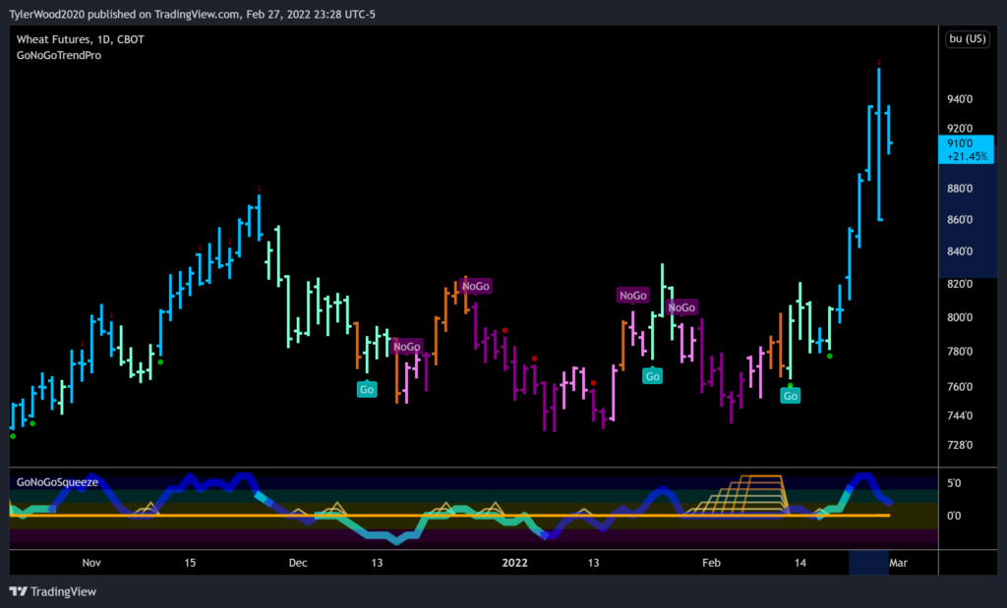1007x608 pixels.
Task: Click the NoGo marker near January 13
Action: click(x=632, y=295)
